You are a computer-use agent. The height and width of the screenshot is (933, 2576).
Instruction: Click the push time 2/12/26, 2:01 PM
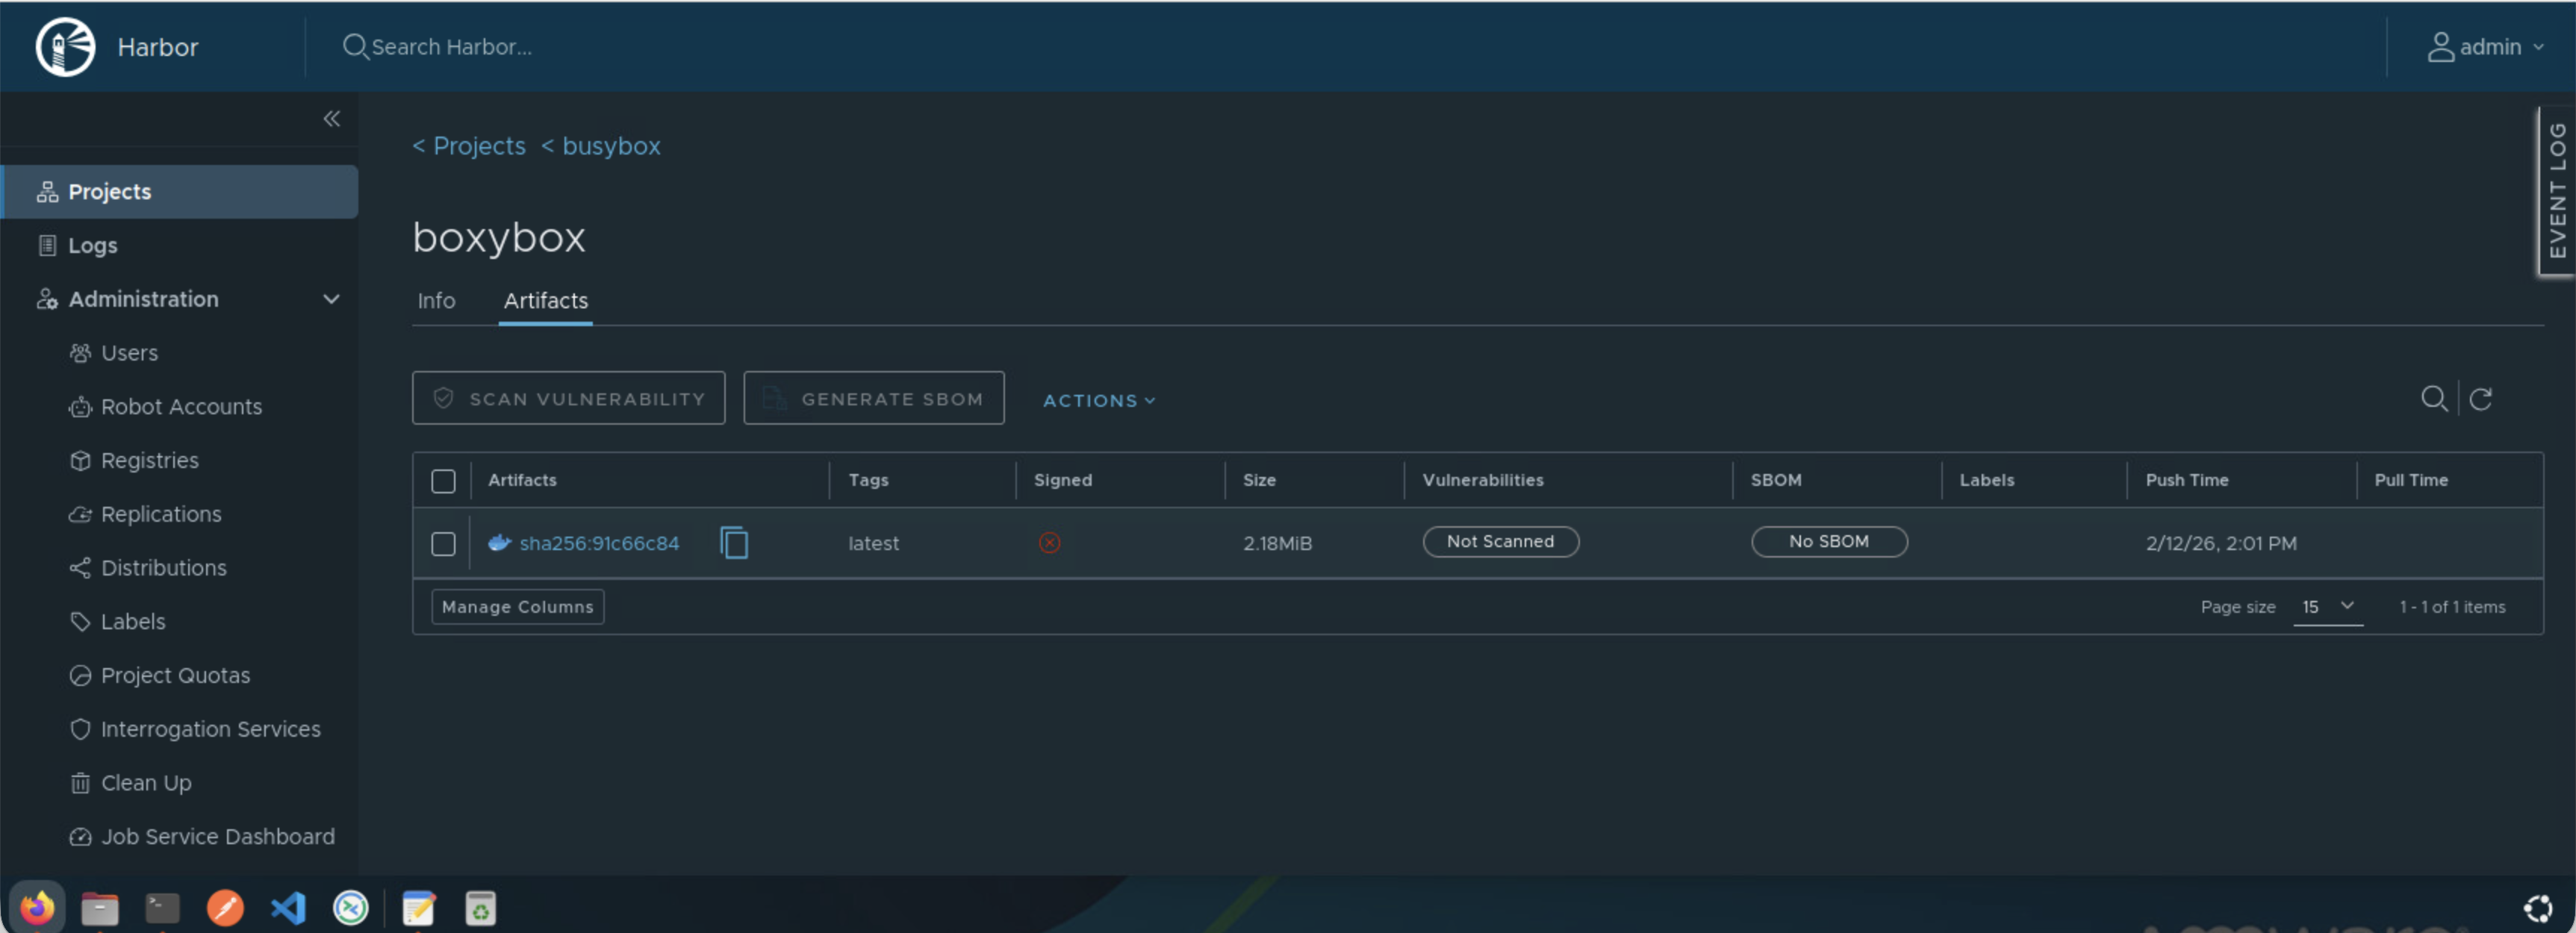pos(2221,543)
